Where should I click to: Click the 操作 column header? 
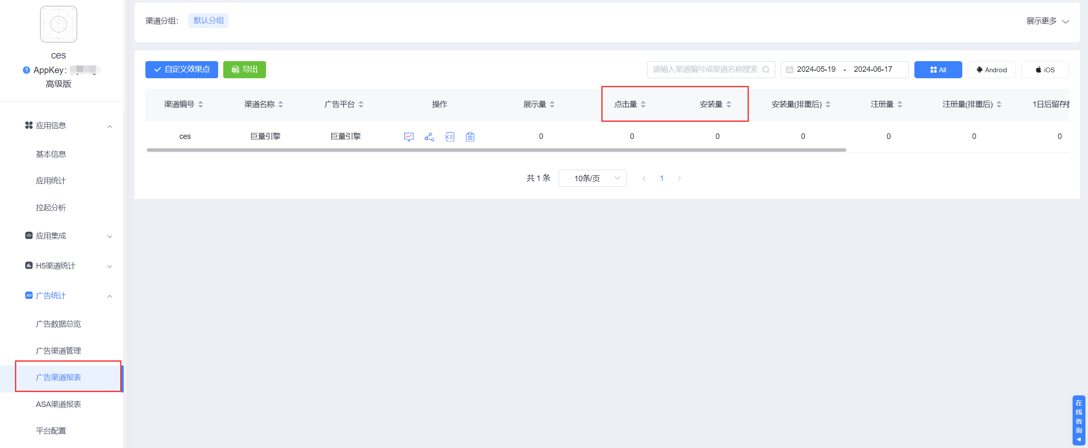[x=440, y=104]
